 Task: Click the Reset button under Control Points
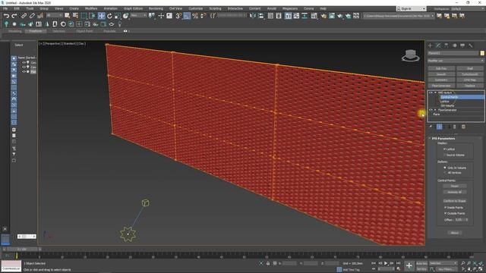coord(454,186)
